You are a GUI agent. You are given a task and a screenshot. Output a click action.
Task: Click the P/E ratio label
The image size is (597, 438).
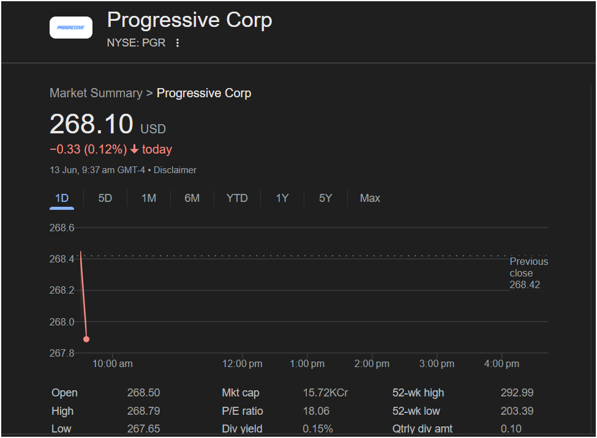click(x=242, y=411)
